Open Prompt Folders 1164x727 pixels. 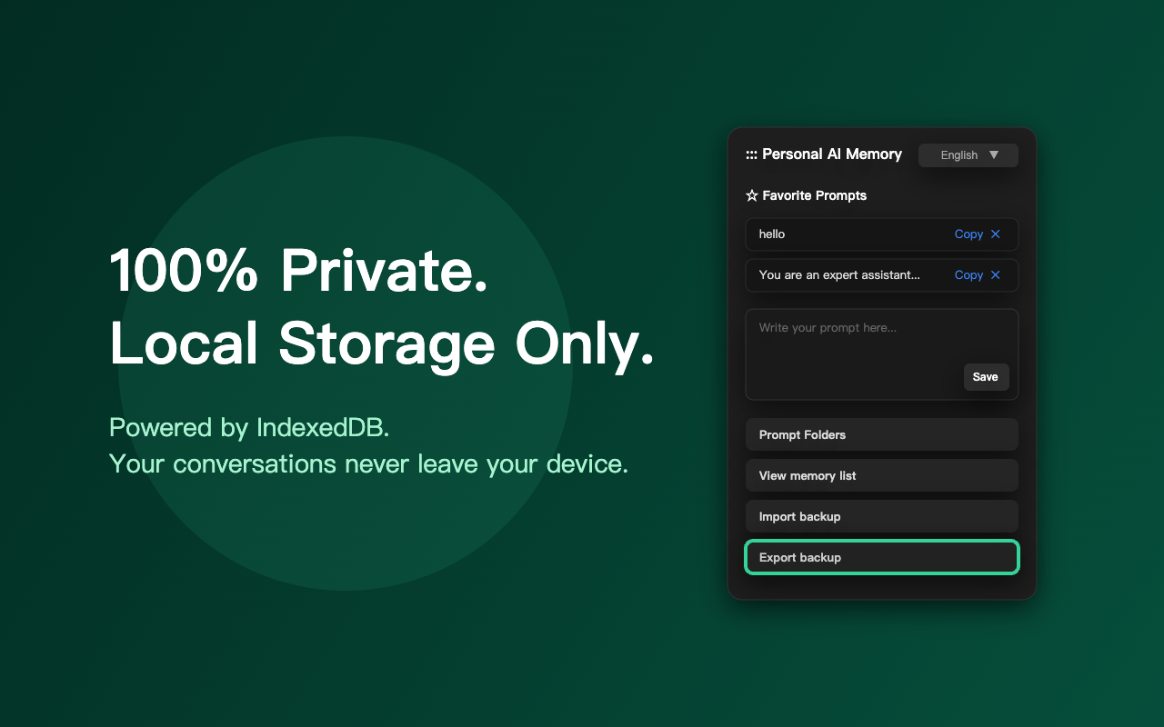[x=881, y=434]
